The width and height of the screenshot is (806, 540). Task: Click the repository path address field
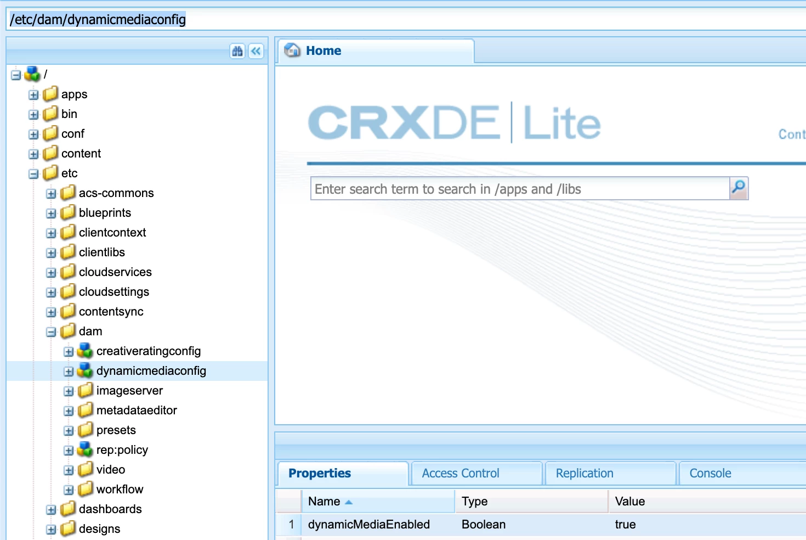click(x=406, y=19)
